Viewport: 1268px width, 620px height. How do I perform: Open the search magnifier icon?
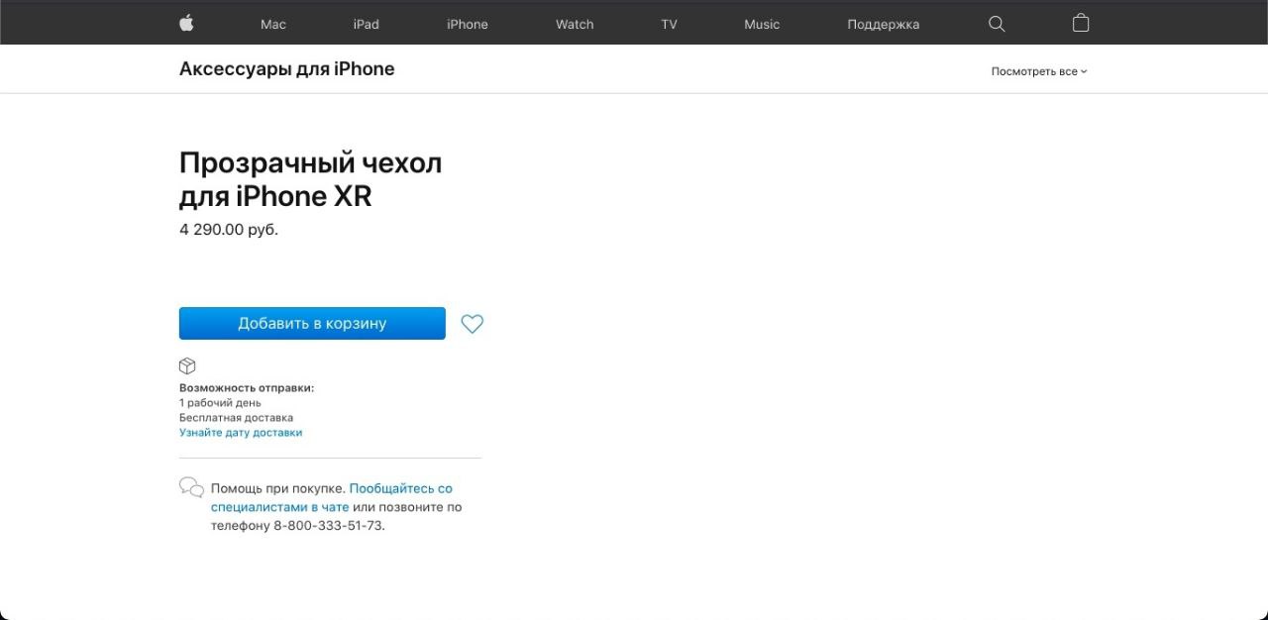click(x=997, y=24)
